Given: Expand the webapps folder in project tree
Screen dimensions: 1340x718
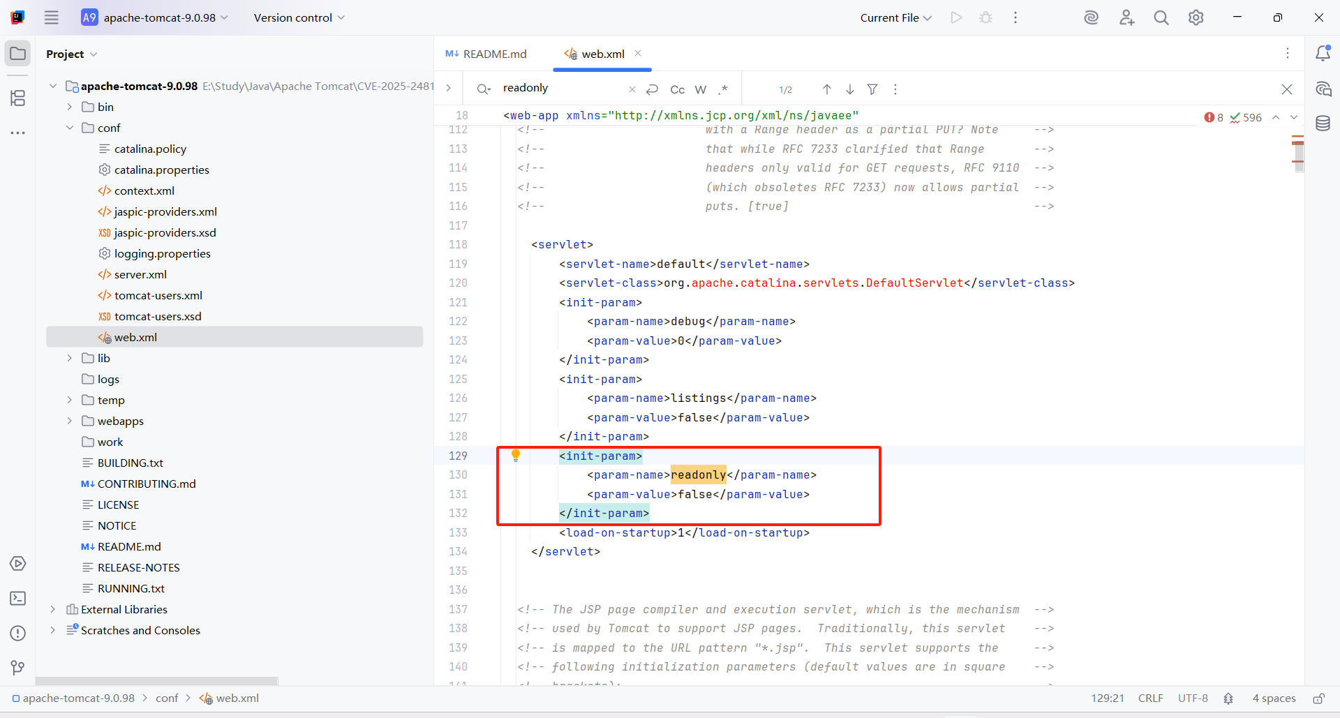Looking at the screenshot, I should click(x=69, y=421).
